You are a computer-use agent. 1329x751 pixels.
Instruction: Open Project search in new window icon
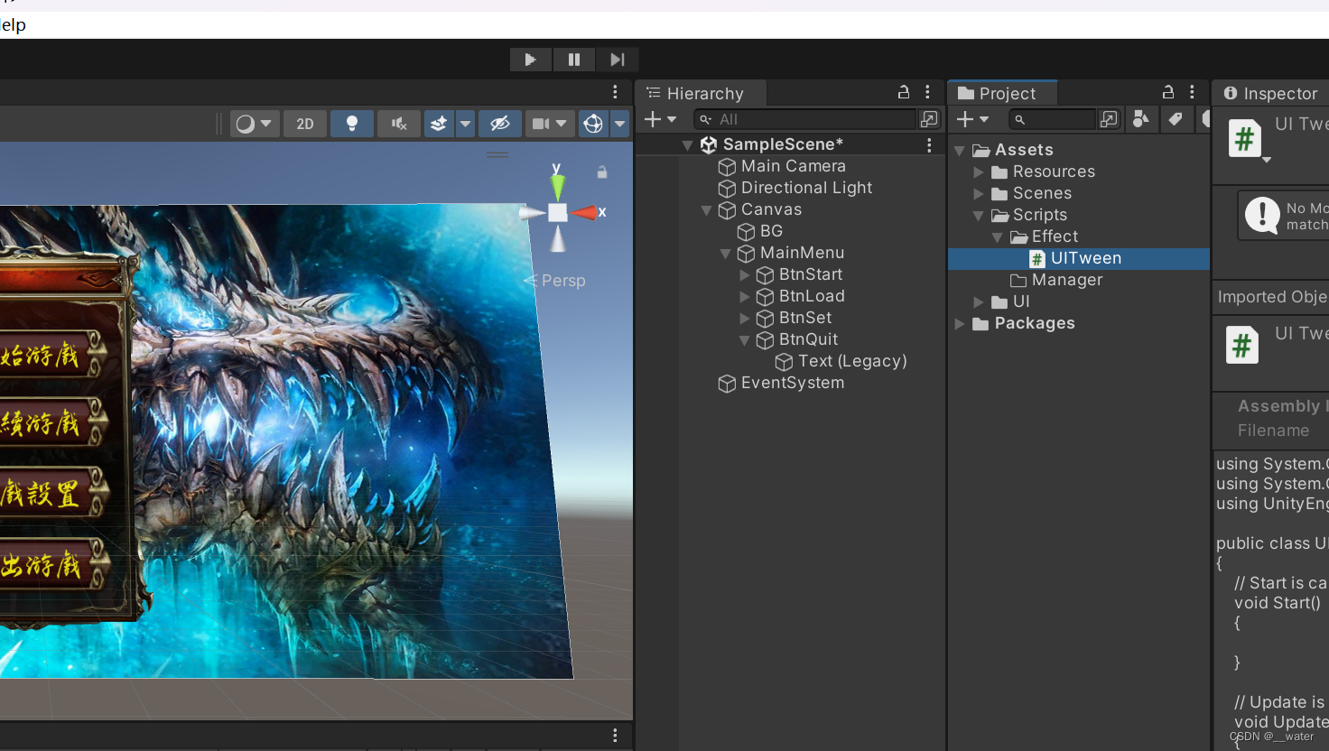click(1109, 119)
